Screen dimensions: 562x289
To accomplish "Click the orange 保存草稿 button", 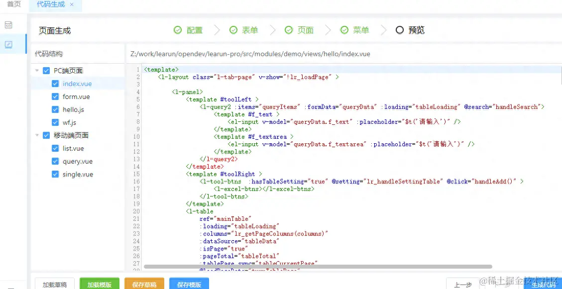I will (x=144, y=284).
